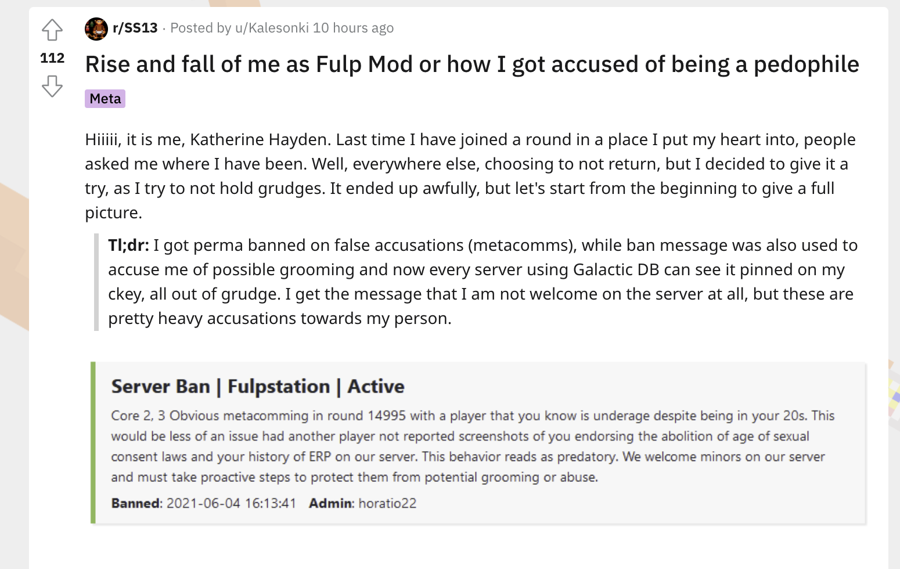Viewport: 900px width, 569px height.
Task: Click the grey quote bar beside Tl;dr
Action: tap(96, 282)
